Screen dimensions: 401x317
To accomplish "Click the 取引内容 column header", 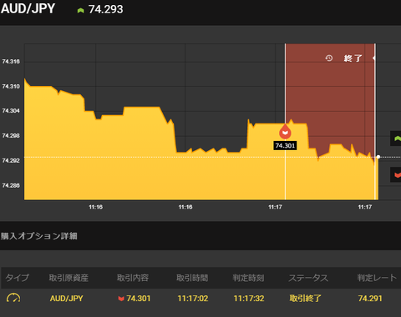I will [133, 278].
